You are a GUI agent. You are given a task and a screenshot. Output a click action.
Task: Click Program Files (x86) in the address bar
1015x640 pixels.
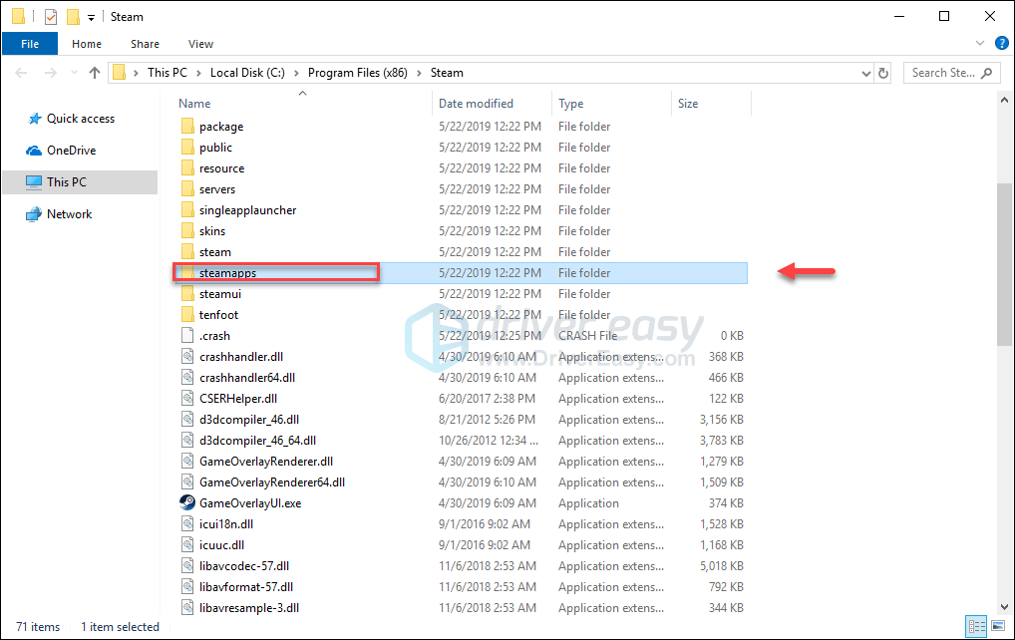357,73
